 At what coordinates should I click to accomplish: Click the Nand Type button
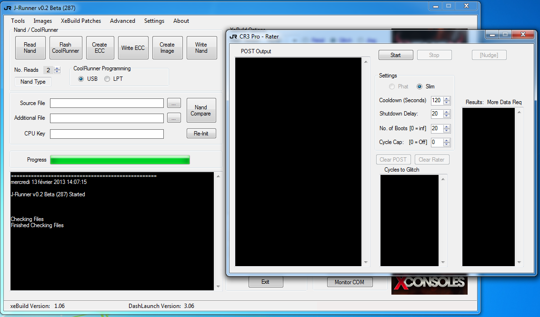[33, 82]
